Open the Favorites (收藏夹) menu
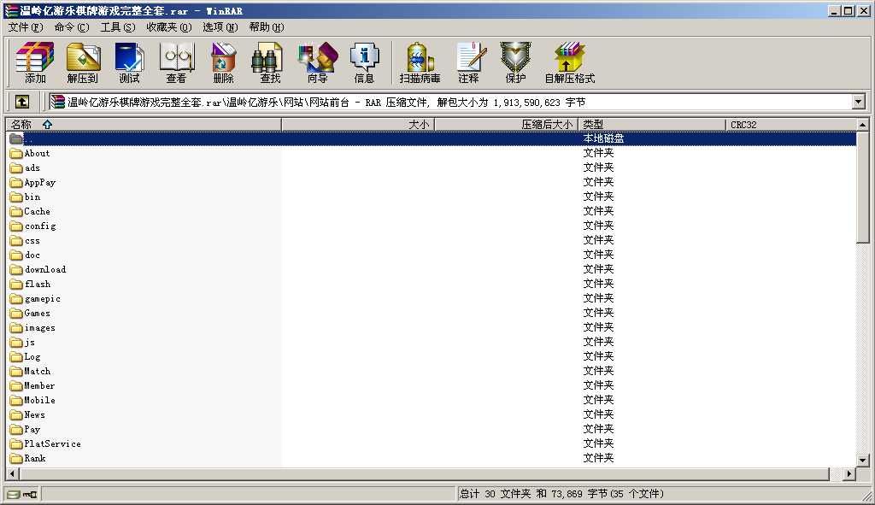This screenshot has height=505, width=875. pos(168,27)
